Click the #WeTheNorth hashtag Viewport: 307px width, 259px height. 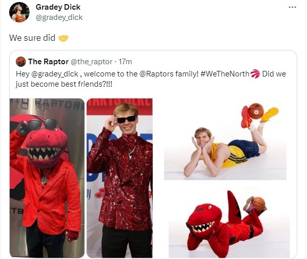(x=225, y=74)
